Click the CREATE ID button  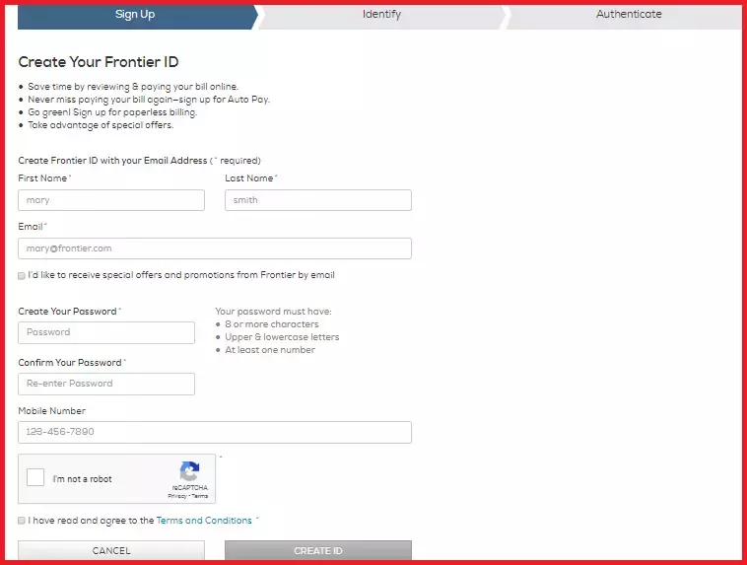(x=318, y=550)
